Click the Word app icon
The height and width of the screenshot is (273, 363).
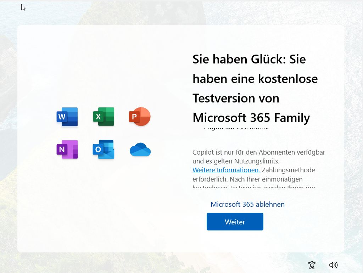click(67, 117)
